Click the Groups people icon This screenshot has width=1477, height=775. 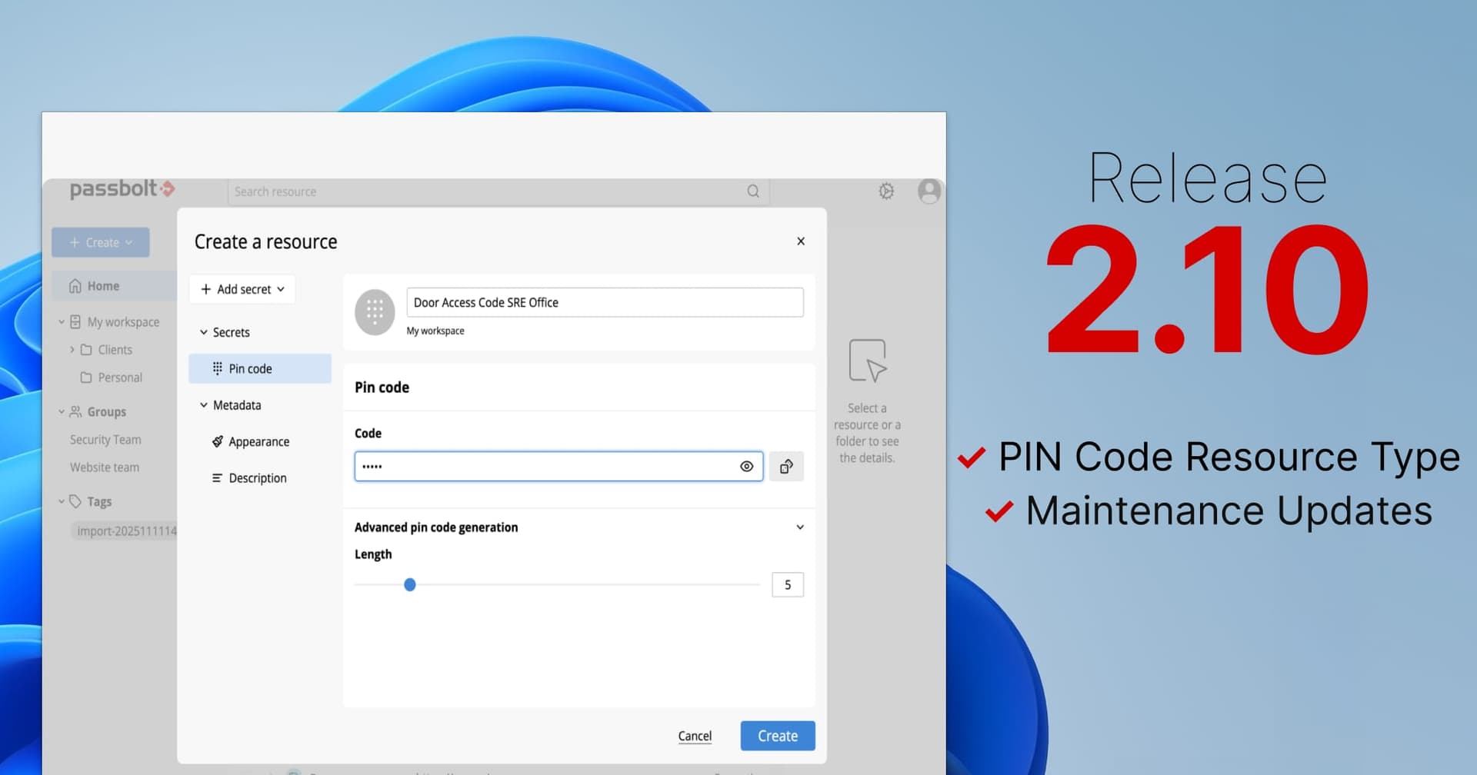[75, 412]
